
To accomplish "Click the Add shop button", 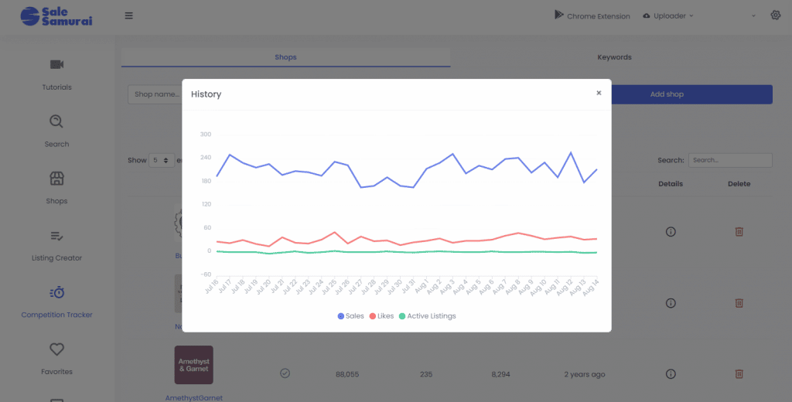I will click(x=667, y=94).
